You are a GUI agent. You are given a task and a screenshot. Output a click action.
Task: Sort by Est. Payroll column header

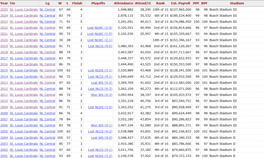(x=180, y=3)
